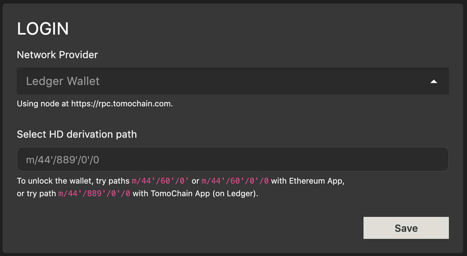
Task: Click 'with TomoChain App (on Ledger)' text
Action: coord(195,194)
